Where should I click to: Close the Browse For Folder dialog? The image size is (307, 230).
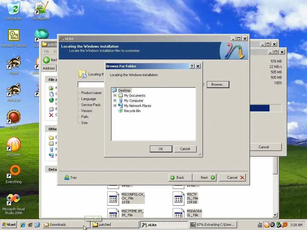click(198, 66)
